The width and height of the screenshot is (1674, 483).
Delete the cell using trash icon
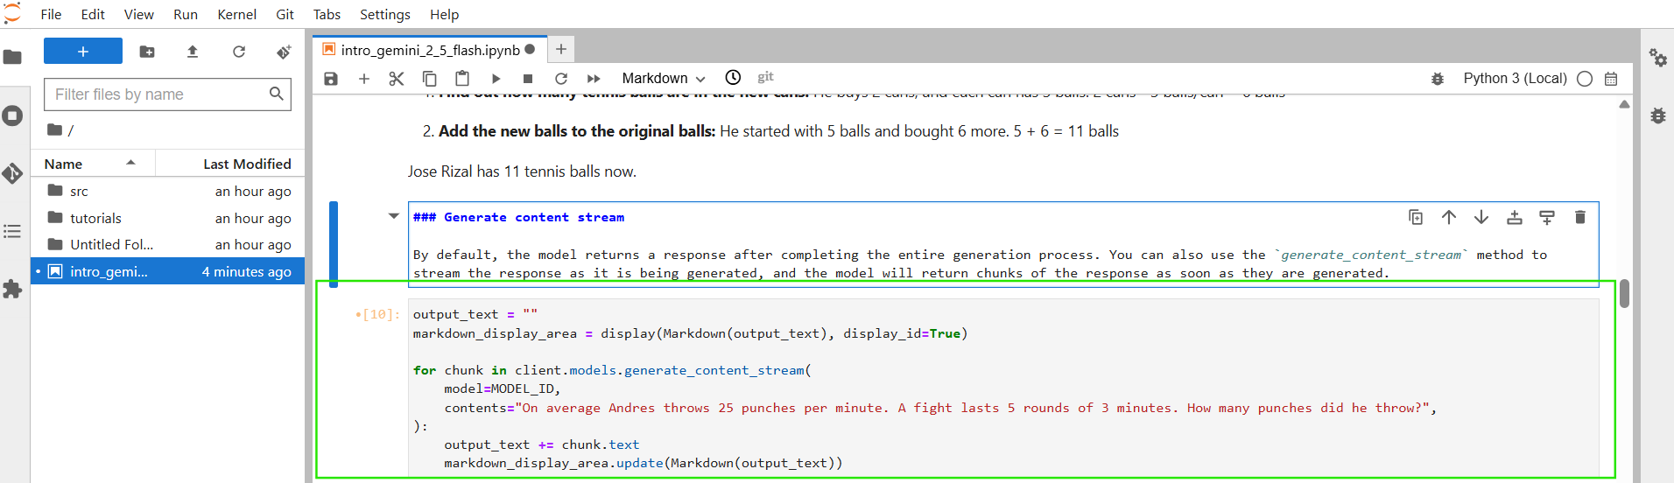1579,217
